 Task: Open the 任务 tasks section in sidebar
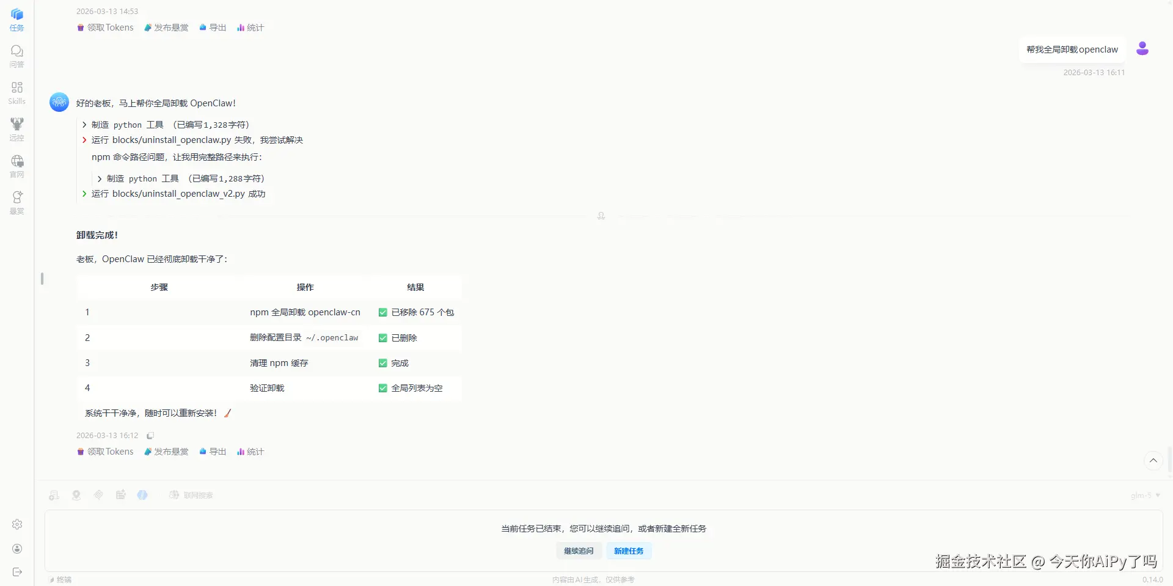(16, 20)
